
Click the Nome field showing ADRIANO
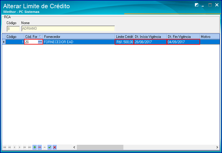pos(68,28)
